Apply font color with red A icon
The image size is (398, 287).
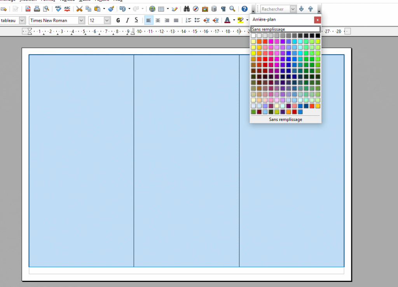coord(227,20)
